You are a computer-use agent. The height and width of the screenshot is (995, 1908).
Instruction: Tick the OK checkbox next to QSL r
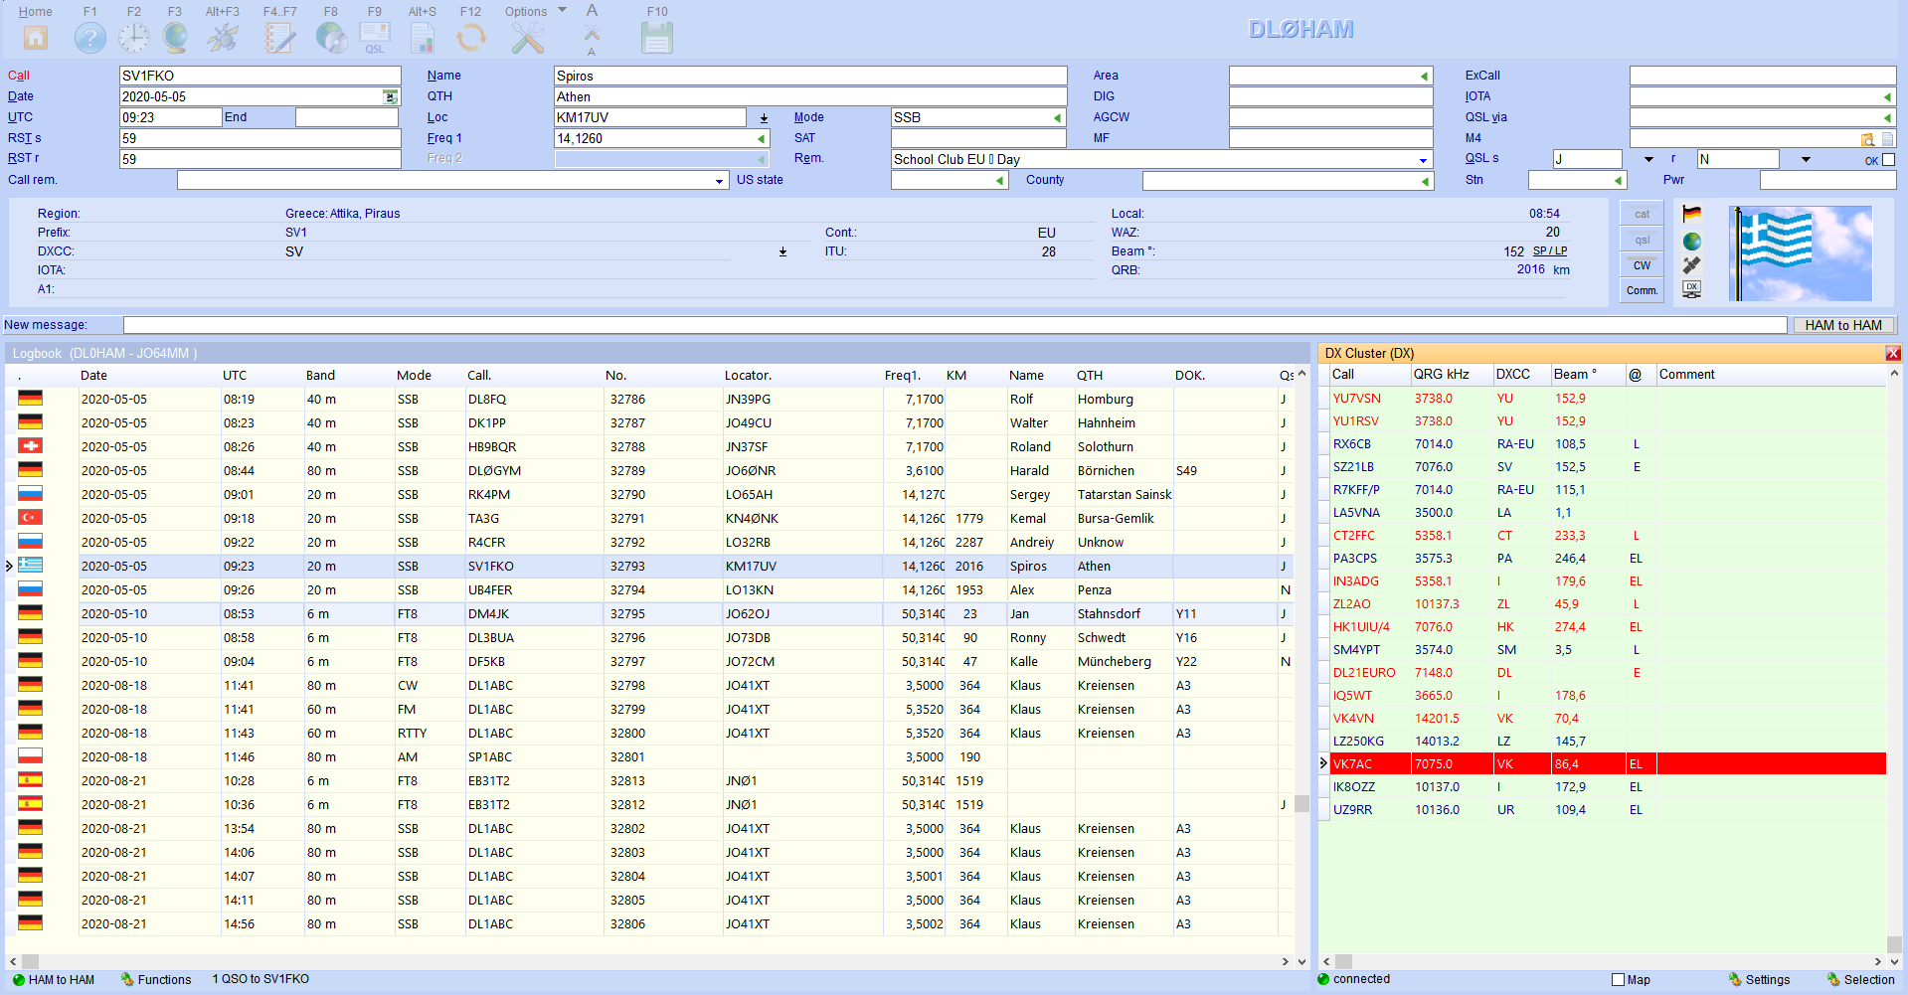(x=1889, y=160)
